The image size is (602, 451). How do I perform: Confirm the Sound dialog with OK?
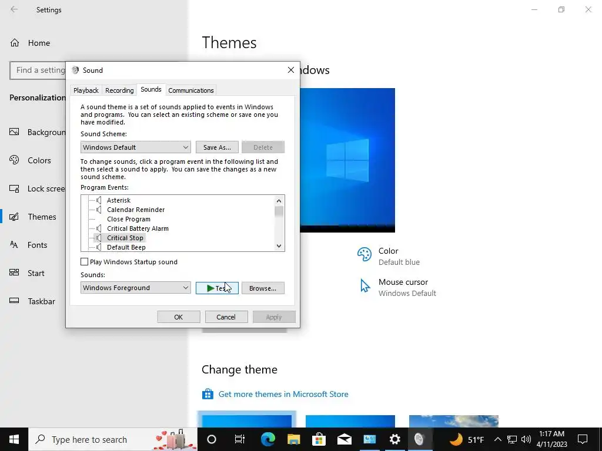tap(179, 317)
